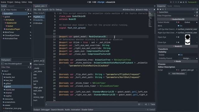The width and height of the screenshot is (199, 112).
Task: Attach script using Scene dock toolbar icon
Action: coord(28,10)
